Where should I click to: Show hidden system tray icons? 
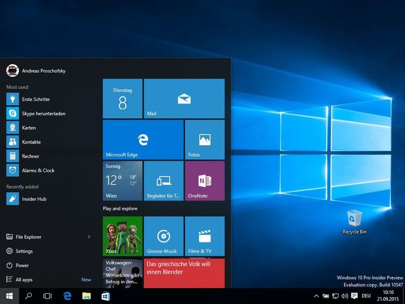[316, 296]
